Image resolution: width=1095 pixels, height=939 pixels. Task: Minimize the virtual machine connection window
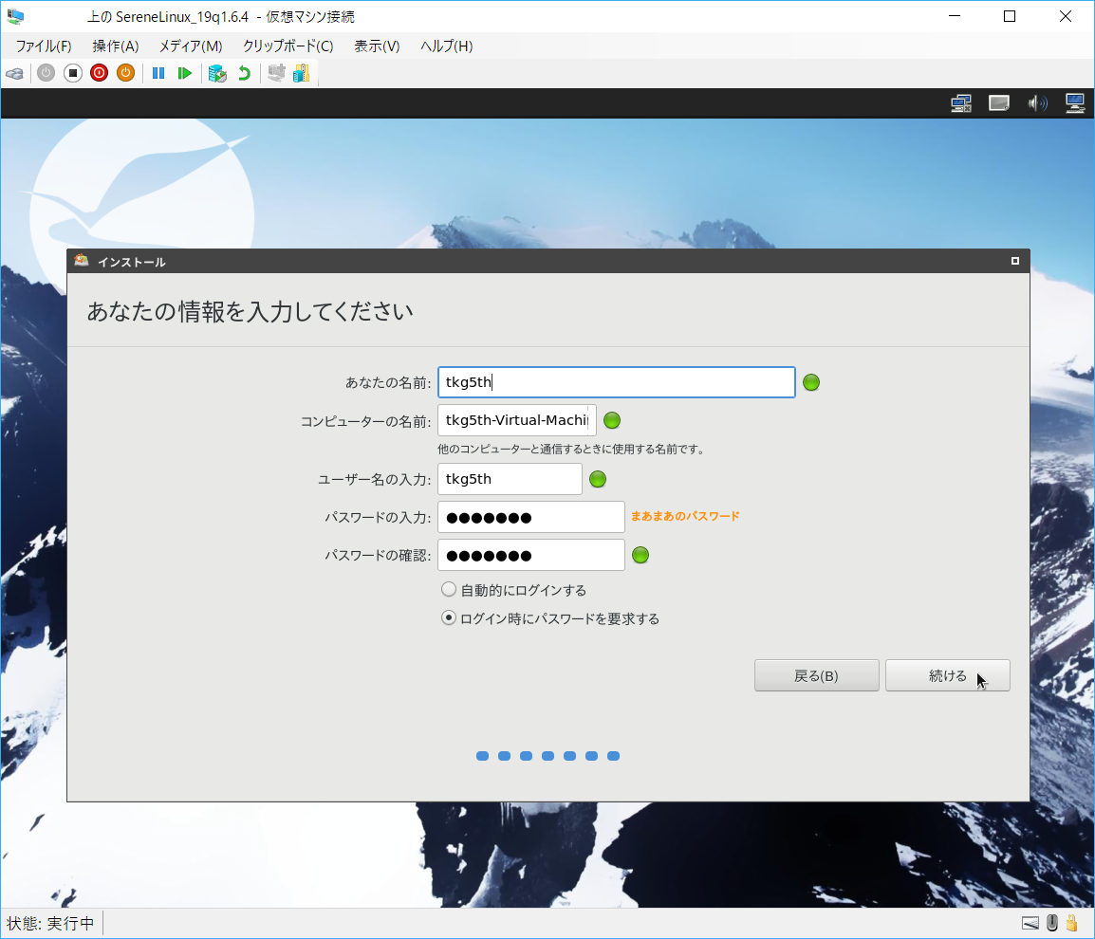[955, 16]
